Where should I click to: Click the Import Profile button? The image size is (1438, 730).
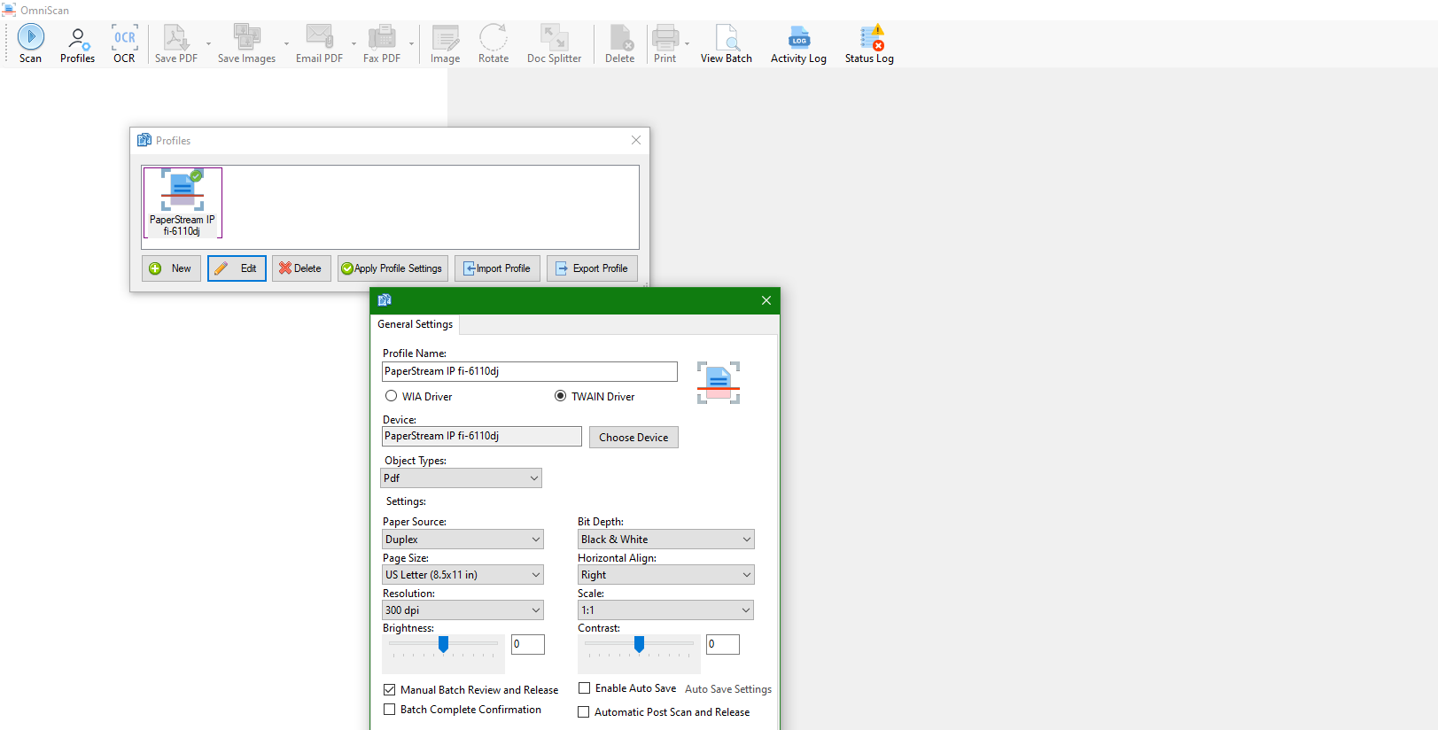[x=497, y=268]
